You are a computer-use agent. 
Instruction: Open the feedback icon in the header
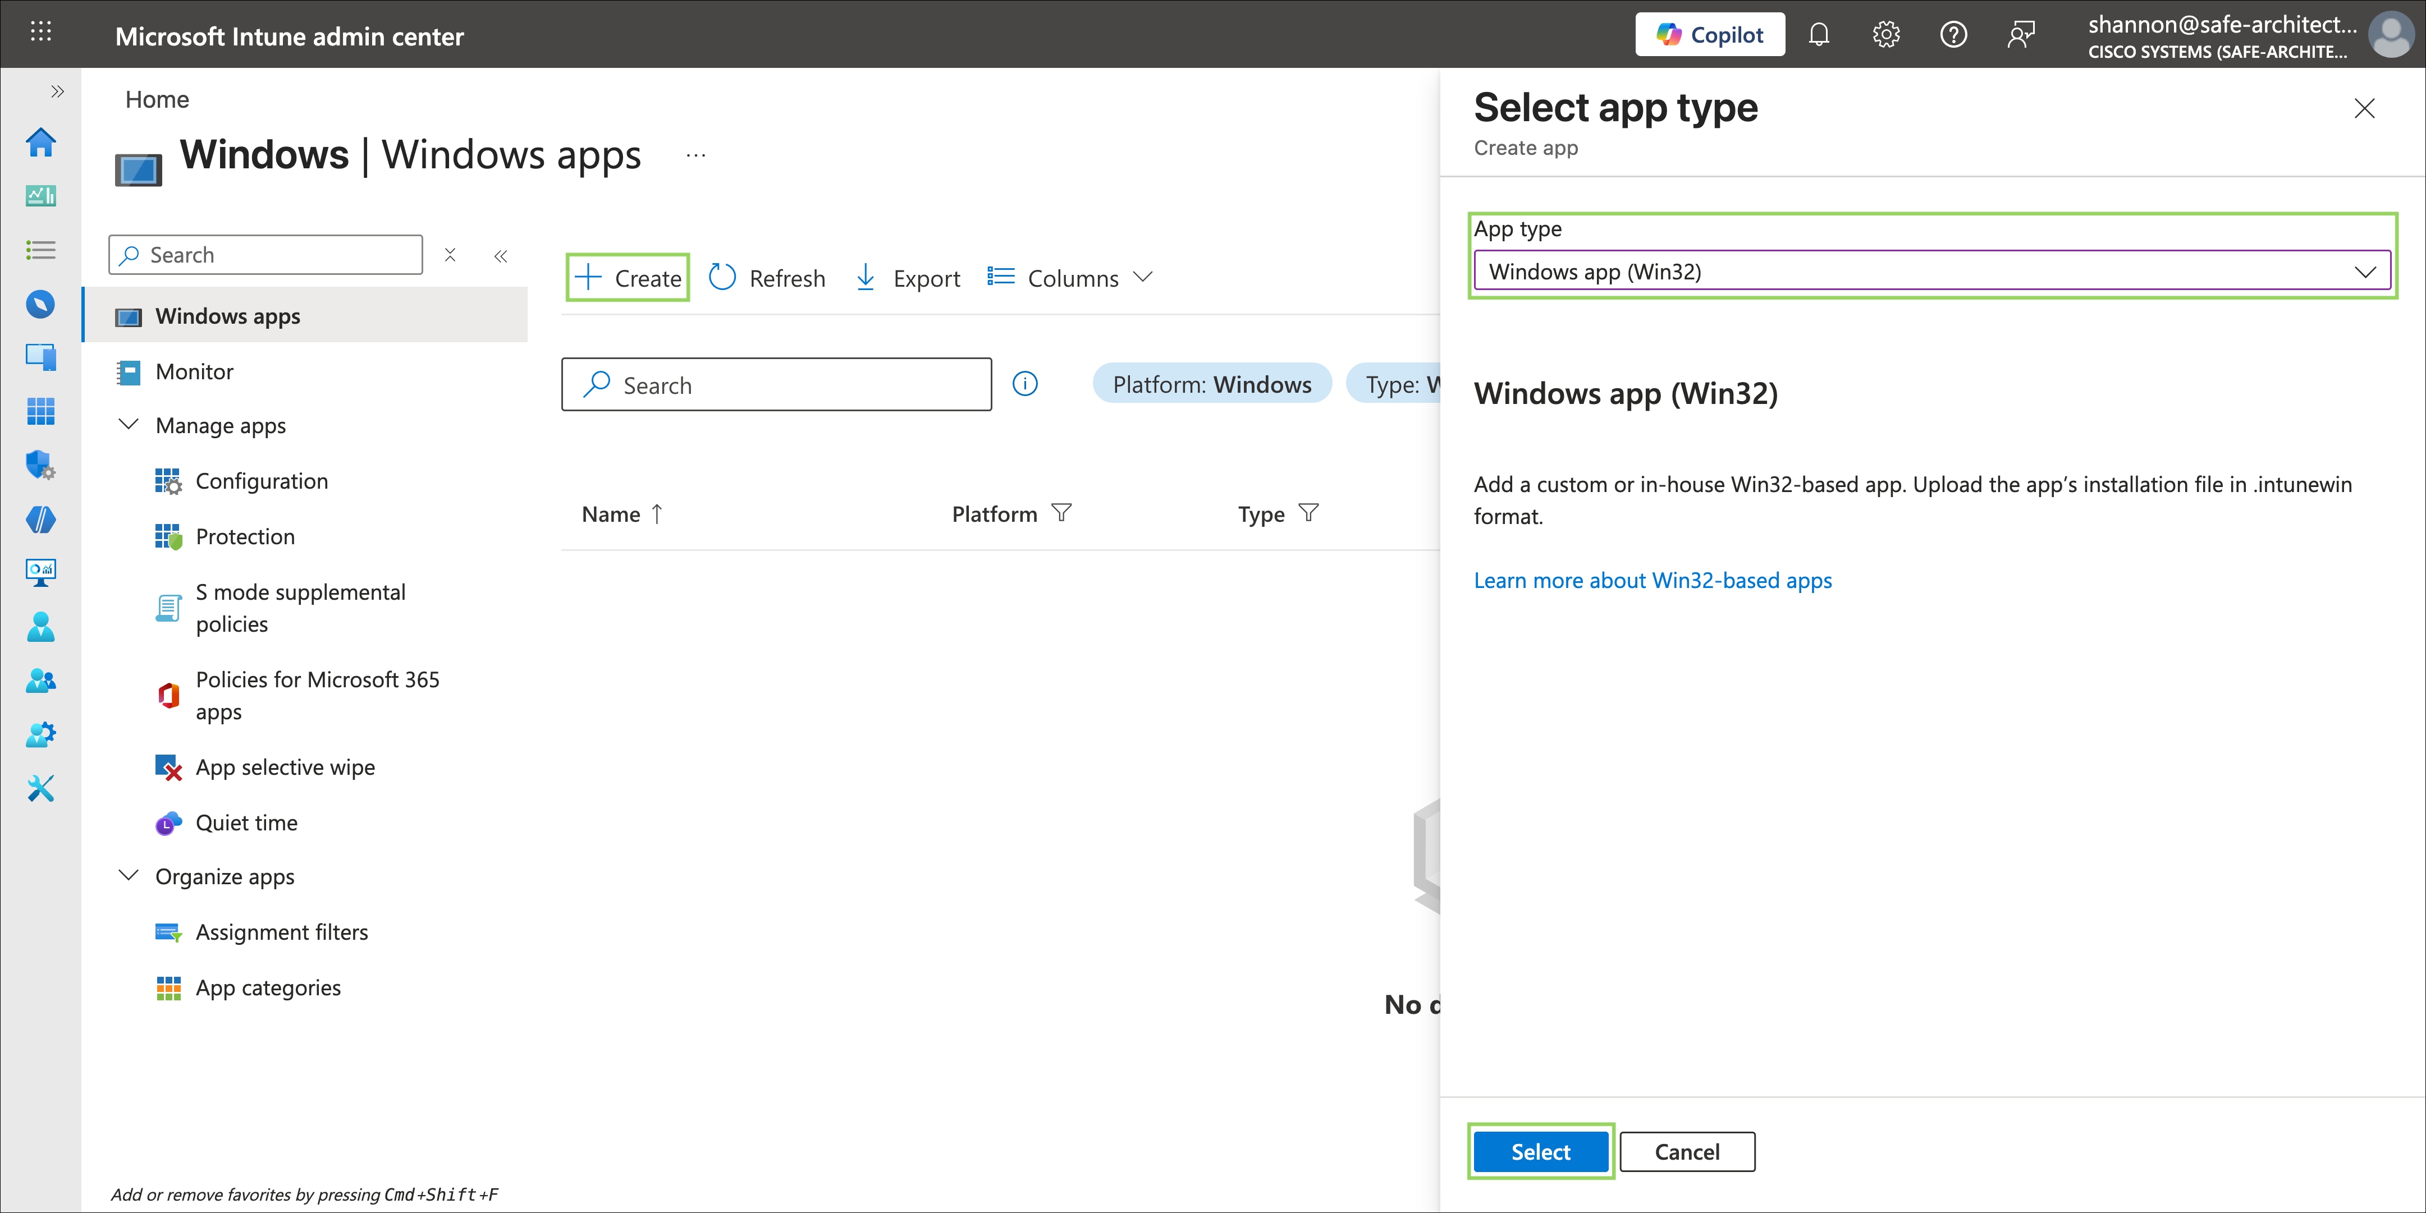(2021, 35)
